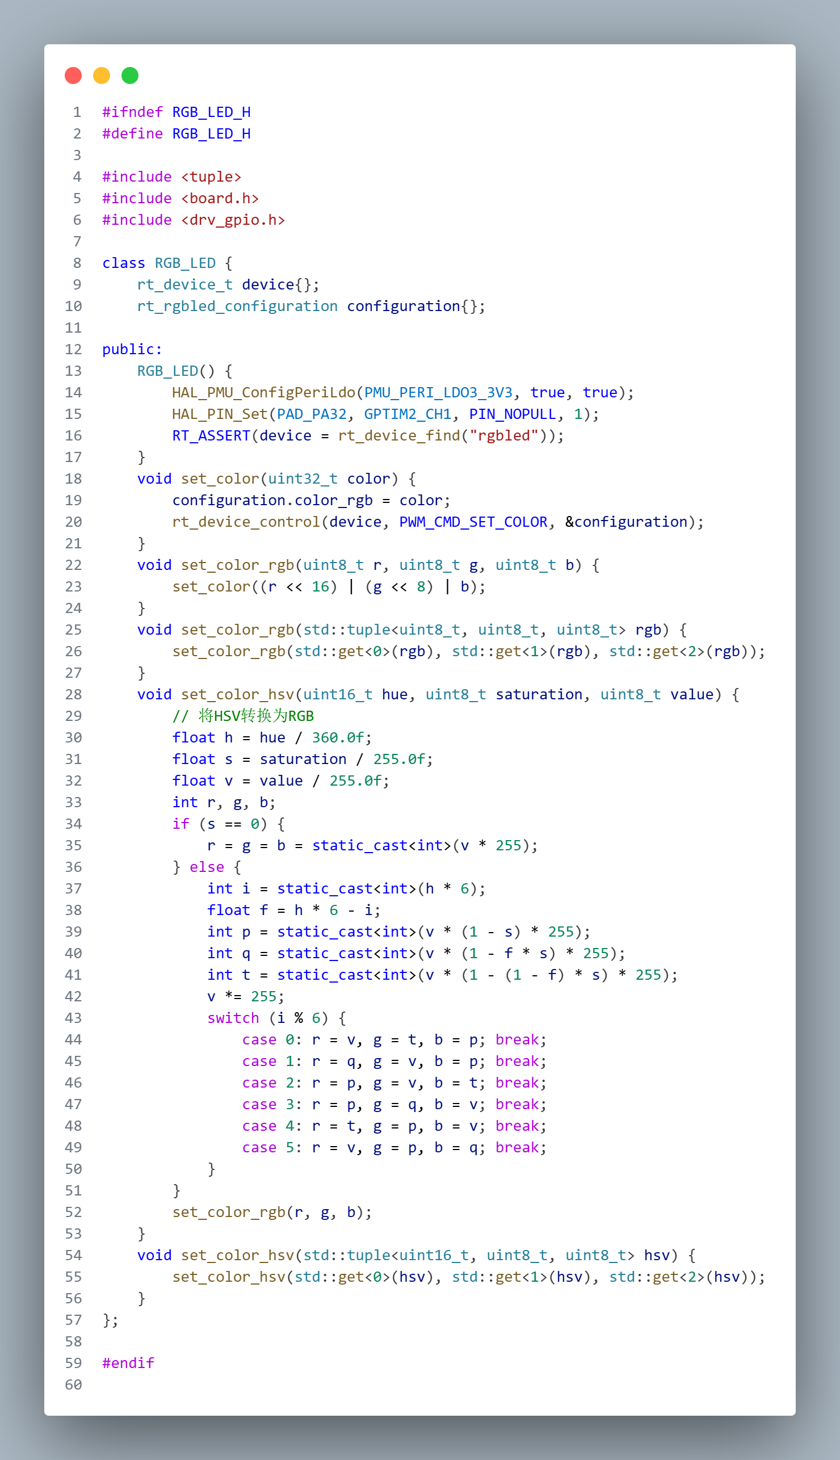
Task: Click the "rgbled" string literal
Action: click(x=503, y=435)
